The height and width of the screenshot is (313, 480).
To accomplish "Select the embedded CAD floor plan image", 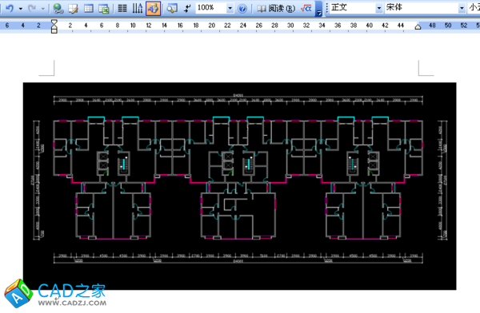I will click(240, 186).
